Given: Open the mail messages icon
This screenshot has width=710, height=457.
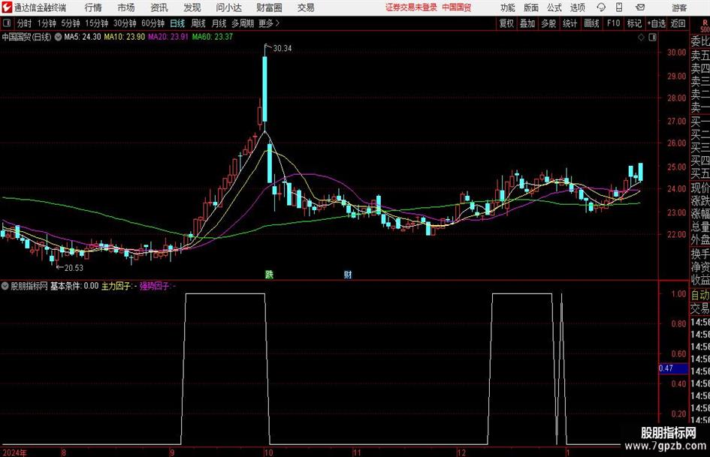Looking at the screenshot, I should 640,8.
